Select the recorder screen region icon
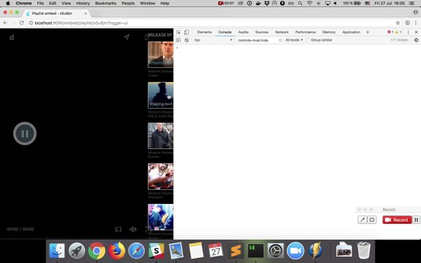The width and height of the screenshot is (421, 263). coord(372,220)
